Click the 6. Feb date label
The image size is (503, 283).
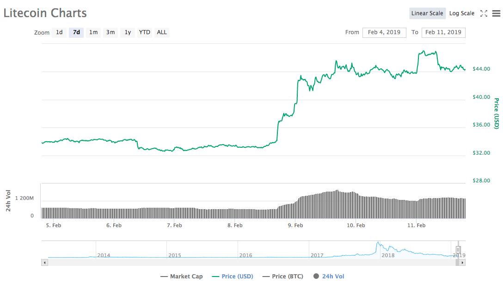pyautogui.click(x=114, y=225)
